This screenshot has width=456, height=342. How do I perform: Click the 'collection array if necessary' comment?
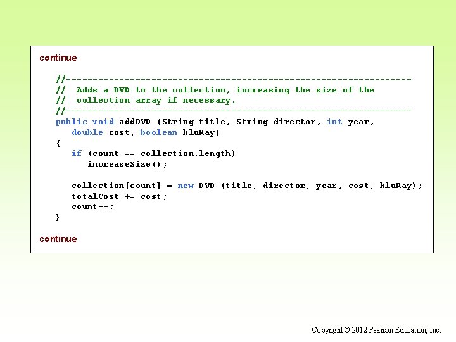pyautogui.click(x=156, y=100)
